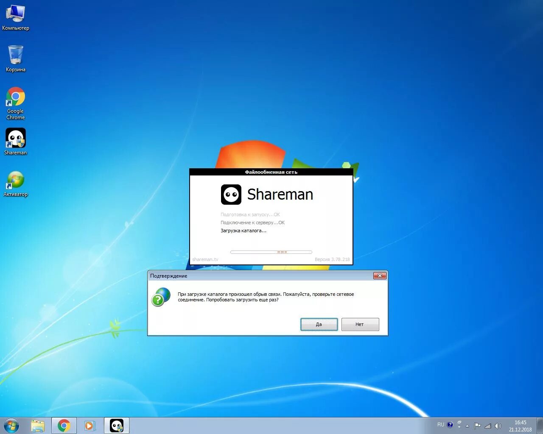The height and width of the screenshot is (434, 543).
Task: Click the Версия 3.78.218 text
Action: (332, 259)
